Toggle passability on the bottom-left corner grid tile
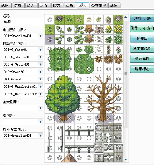Viewport: 154px width, 165px height. click(x=50, y=158)
